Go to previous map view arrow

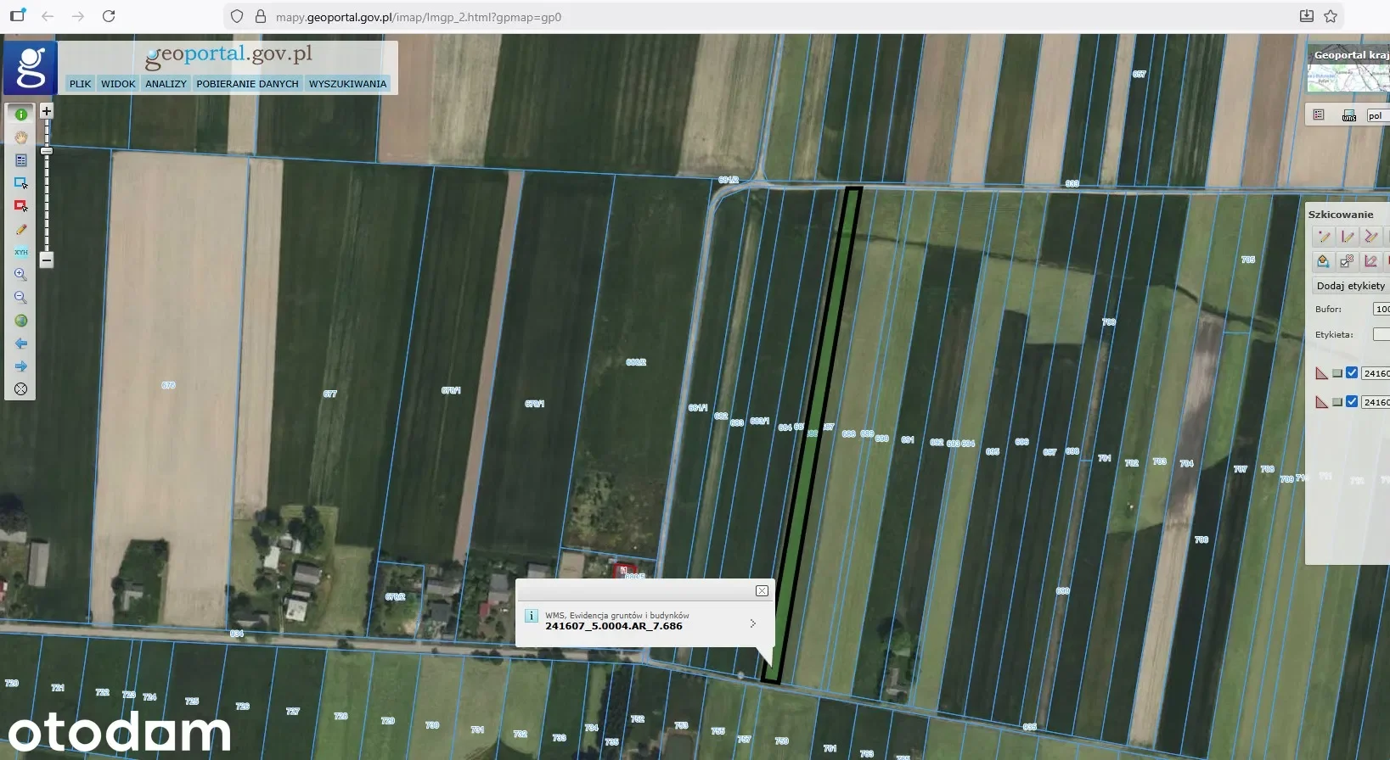tap(21, 344)
